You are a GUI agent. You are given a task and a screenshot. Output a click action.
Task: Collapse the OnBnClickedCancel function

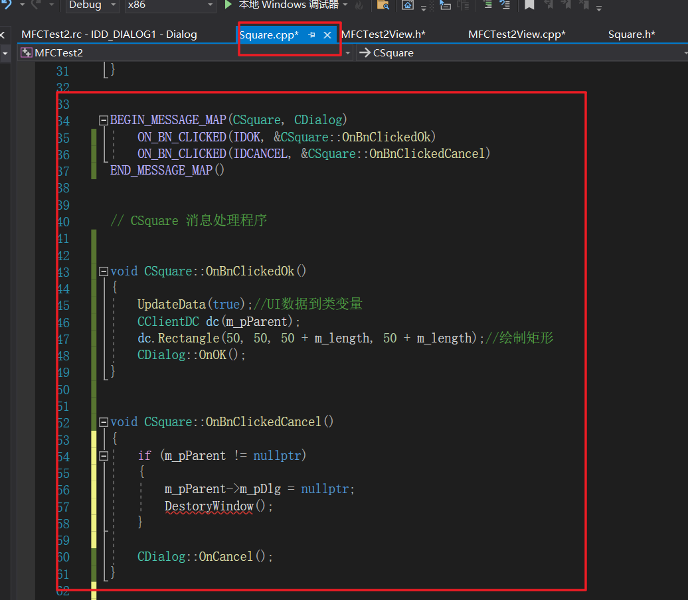click(x=104, y=422)
